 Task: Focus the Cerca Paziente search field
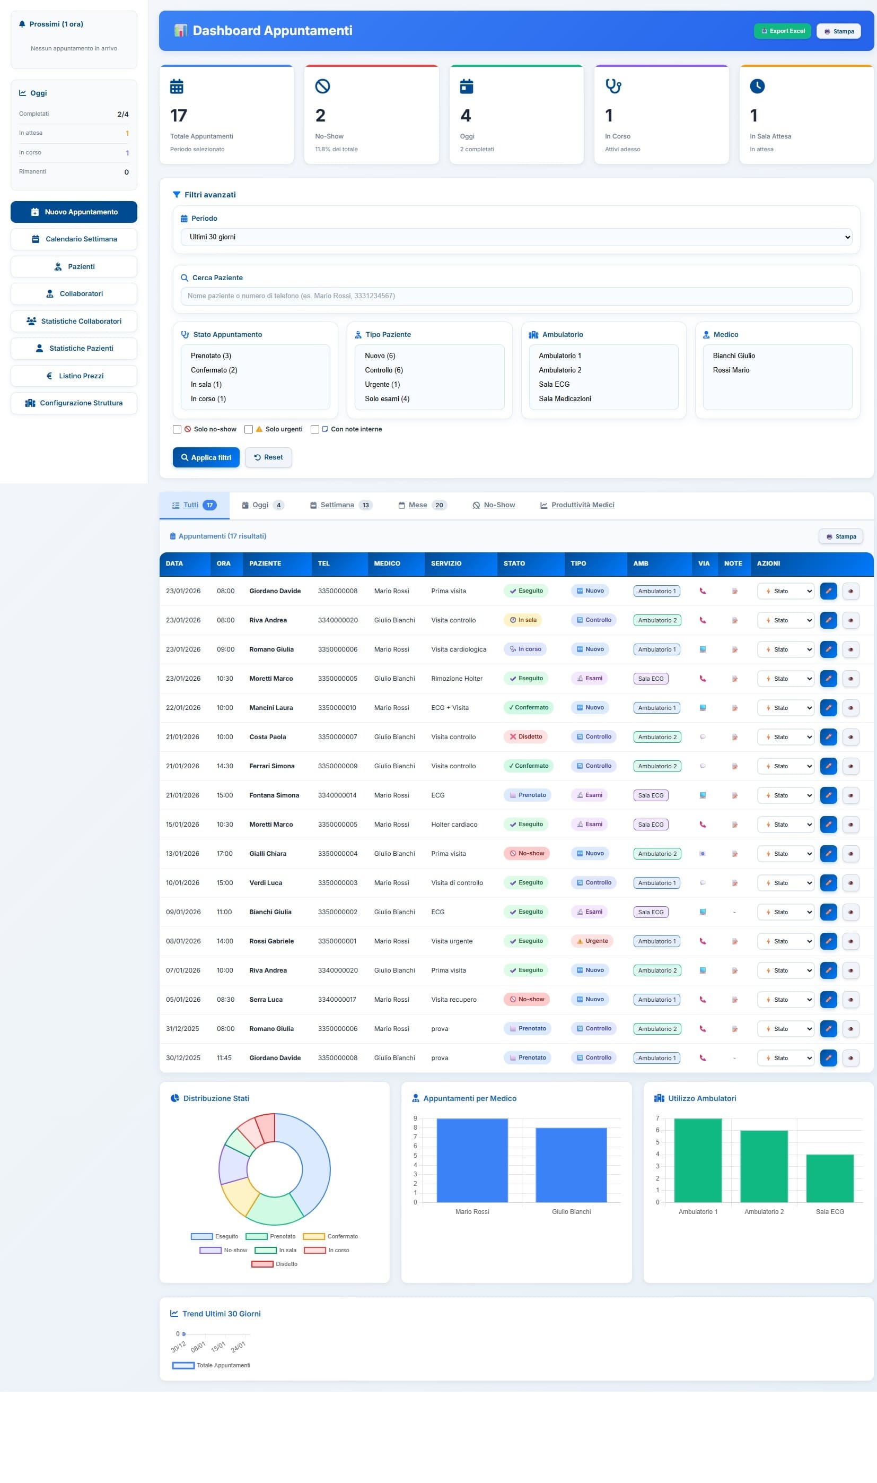pos(516,296)
